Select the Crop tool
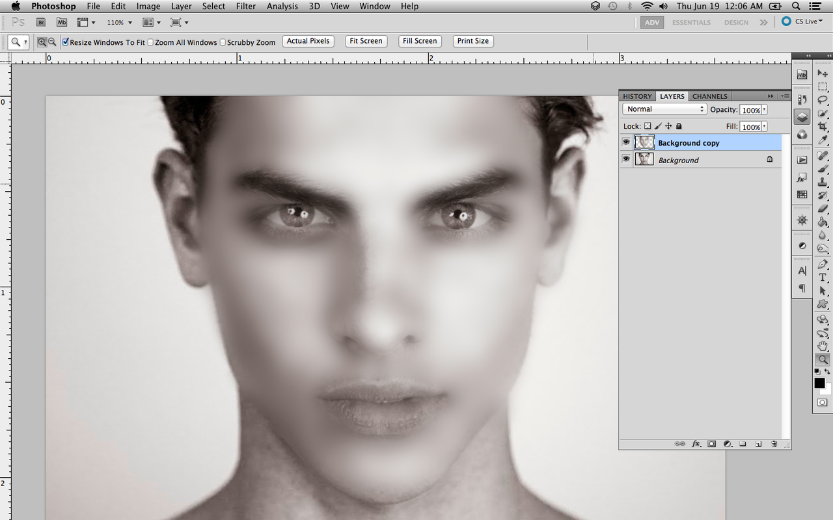This screenshot has height=520, width=833. pos(823,126)
